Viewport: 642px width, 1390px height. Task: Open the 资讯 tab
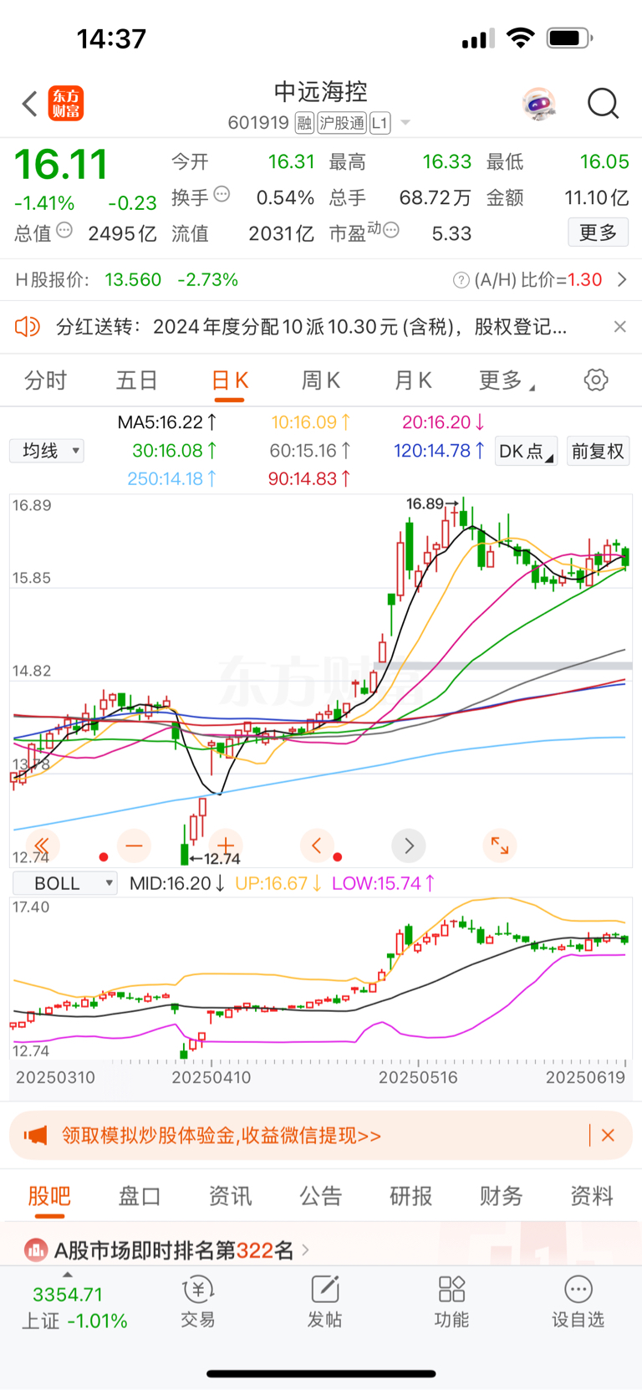click(230, 1196)
